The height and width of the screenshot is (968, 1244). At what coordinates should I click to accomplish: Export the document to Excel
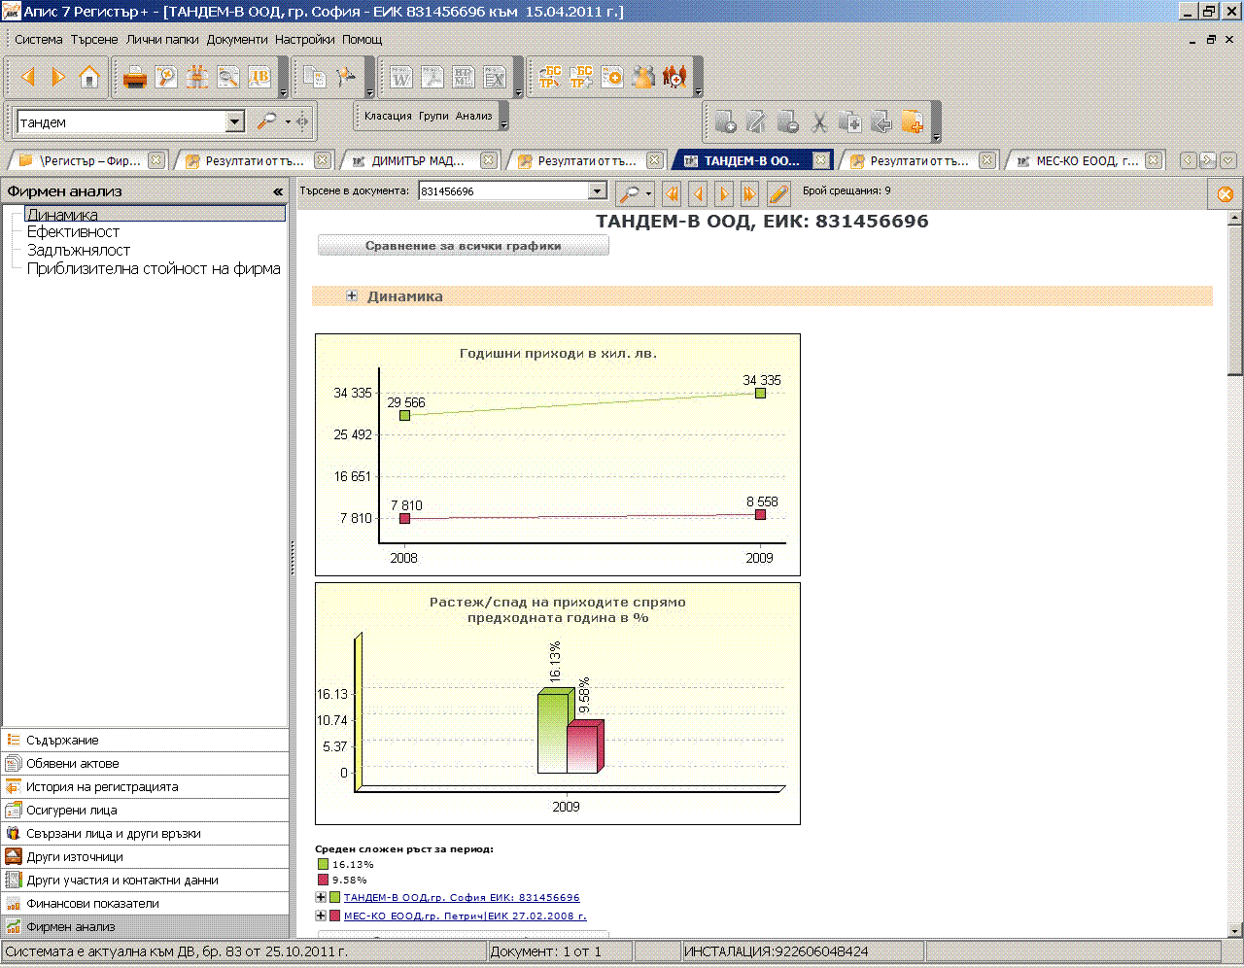pos(495,77)
